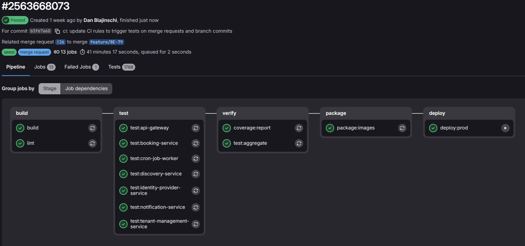This screenshot has width=525, height=246.
Task: Open the deploy:prod job details
Action: (x=454, y=128)
